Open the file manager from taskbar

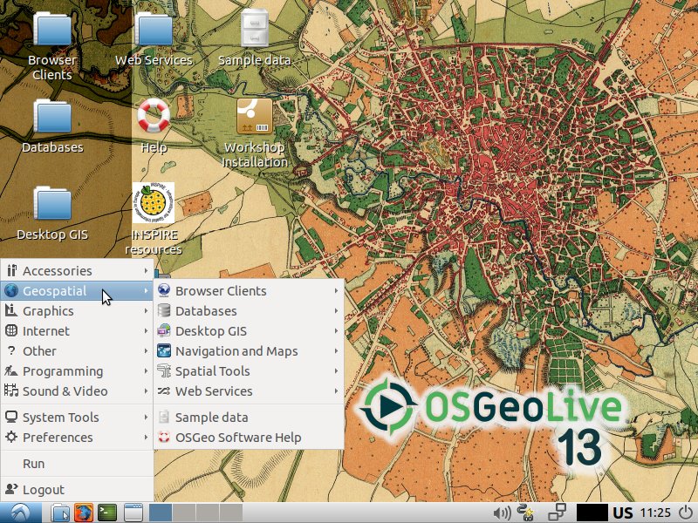point(59,513)
